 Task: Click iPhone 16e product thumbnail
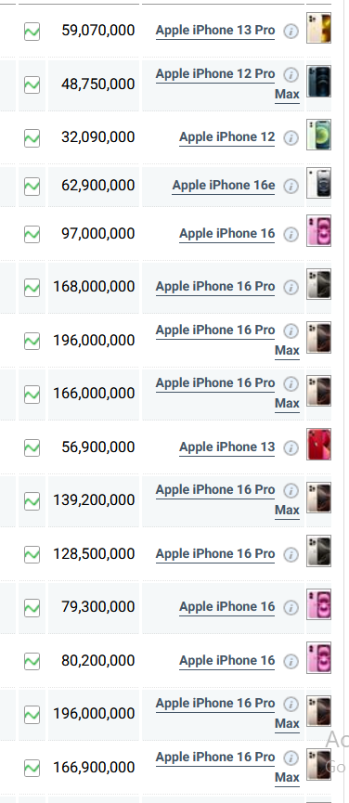[x=318, y=183]
